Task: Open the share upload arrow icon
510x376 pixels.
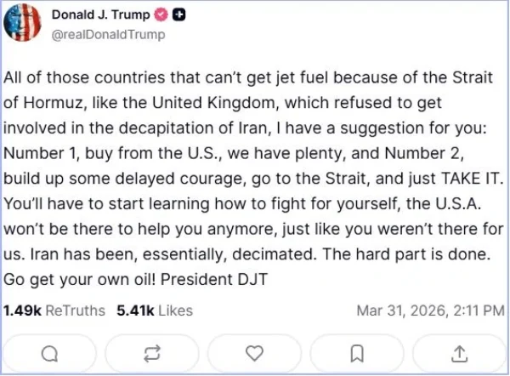Action: click(460, 351)
